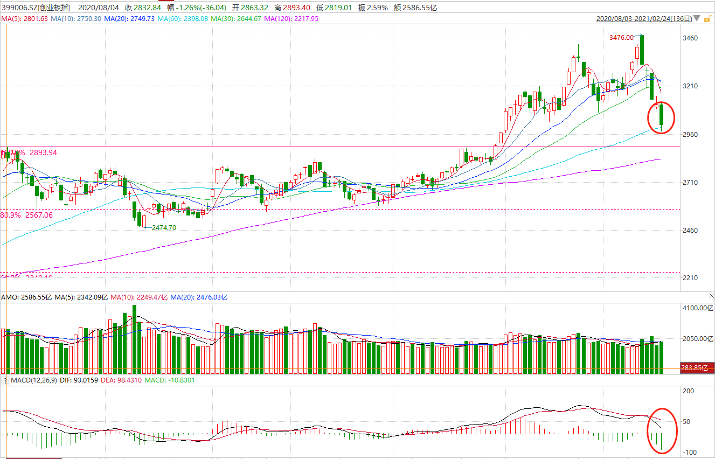Select the MA(60): 2398.08 label
Viewport: 715px width, 459px height.
tap(182, 18)
